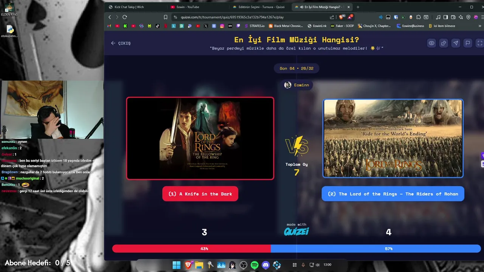Open the Gmail bookmark
The width and height of the screenshot is (484, 272).
coord(109,26)
